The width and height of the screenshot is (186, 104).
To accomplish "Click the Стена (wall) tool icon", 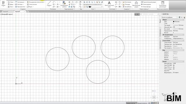I will 9,2.
